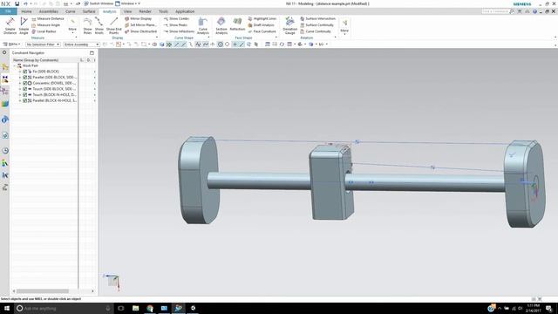This screenshot has width=558, height=314.
Task: Click the Switch Window button
Action: [x=99, y=3]
